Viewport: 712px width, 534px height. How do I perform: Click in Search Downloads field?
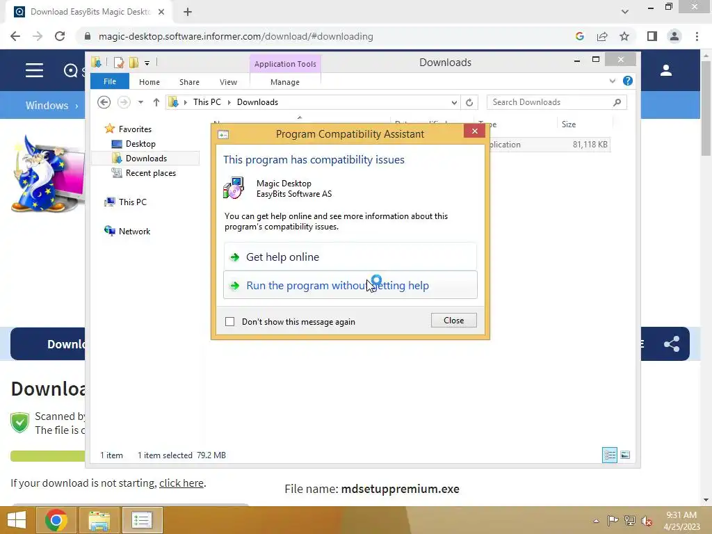click(551, 102)
